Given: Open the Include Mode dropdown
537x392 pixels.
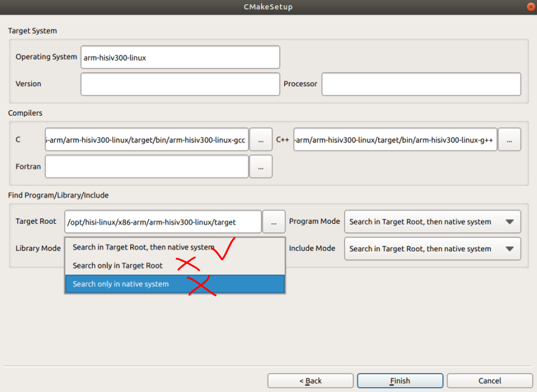Looking at the screenshot, I should pyautogui.click(x=433, y=249).
